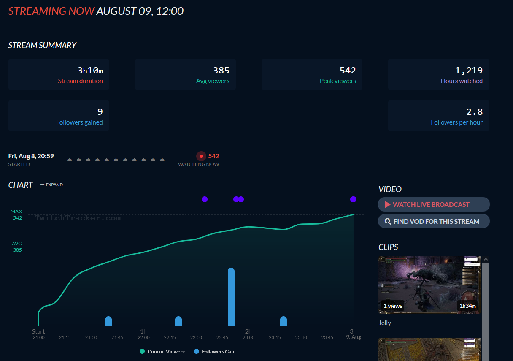The width and height of the screenshot is (513, 361).
Task: Open the Jelly clip thumbnail
Action: [x=429, y=285]
